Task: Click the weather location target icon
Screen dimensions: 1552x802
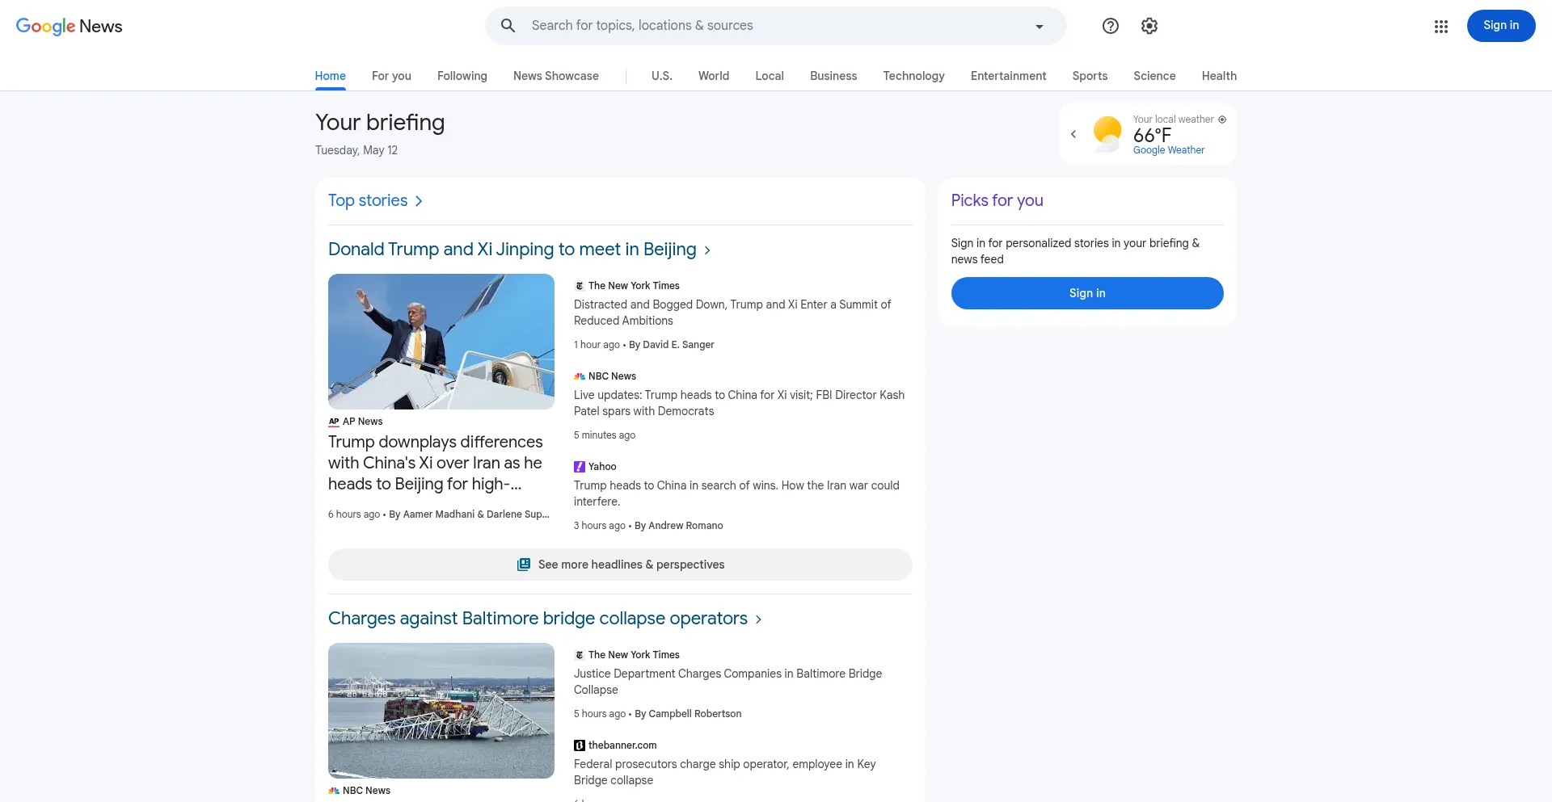Action: click(1222, 120)
